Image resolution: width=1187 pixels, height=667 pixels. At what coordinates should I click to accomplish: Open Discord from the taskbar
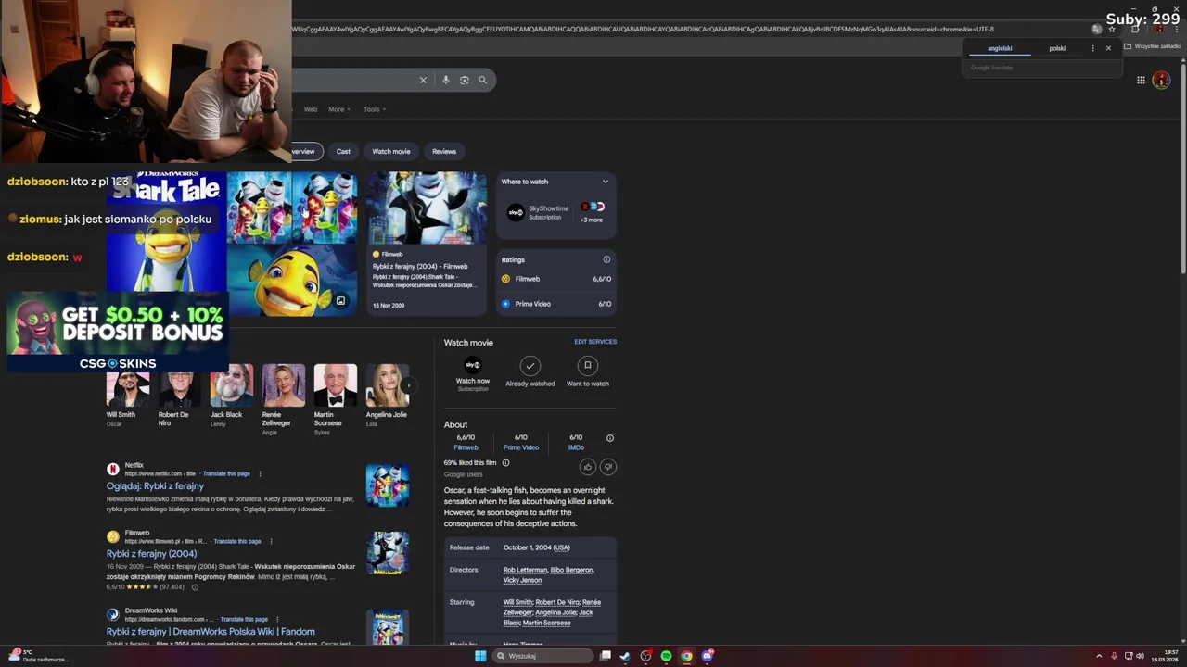pyautogui.click(x=708, y=656)
